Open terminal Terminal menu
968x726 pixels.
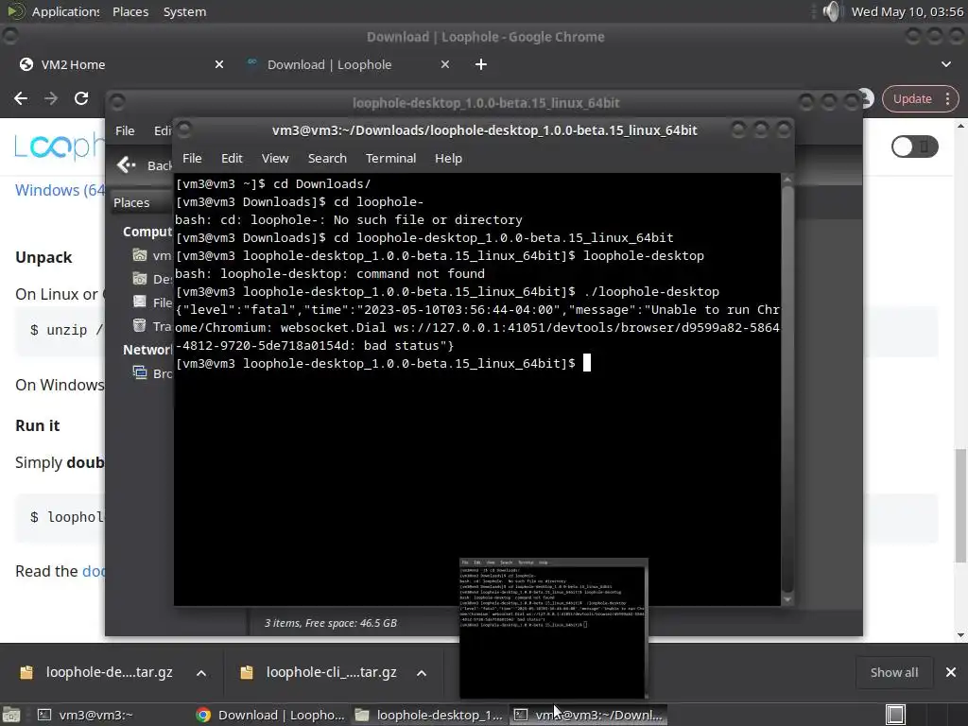coord(390,159)
